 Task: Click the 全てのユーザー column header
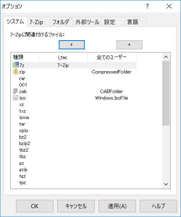click(112, 57)
